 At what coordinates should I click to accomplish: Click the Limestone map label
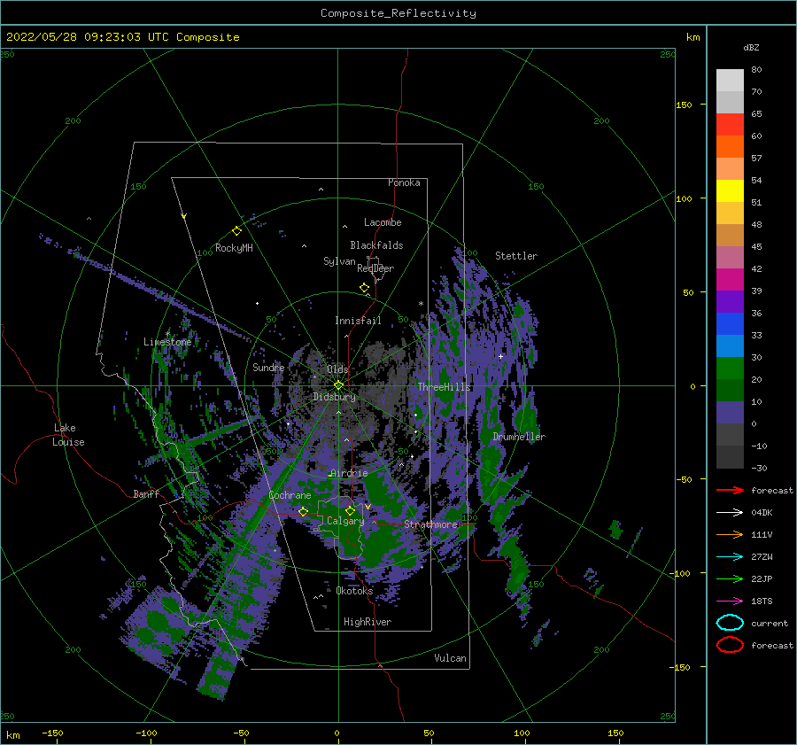(167, 342)
